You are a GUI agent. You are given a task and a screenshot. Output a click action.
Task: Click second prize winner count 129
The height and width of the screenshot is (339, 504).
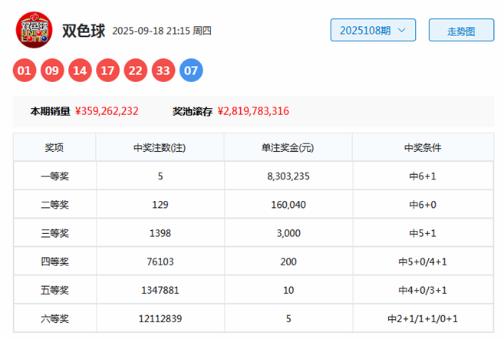point(160,205)
